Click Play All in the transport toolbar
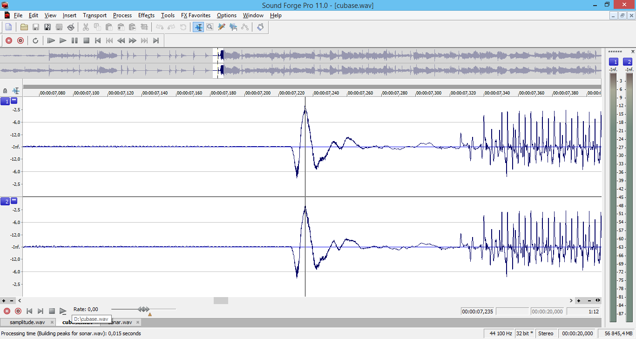636x339 pixels. [x=51, y=41]
